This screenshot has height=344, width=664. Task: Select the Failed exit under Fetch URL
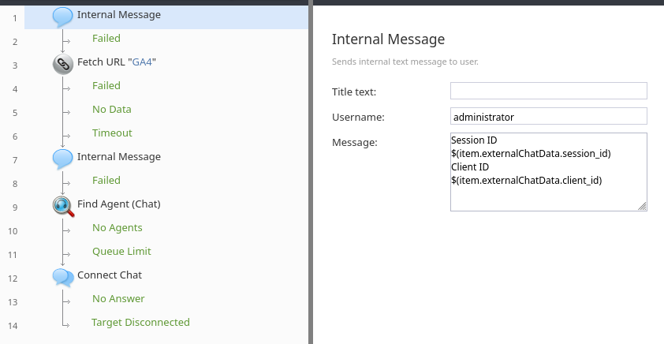pos(106,85)
